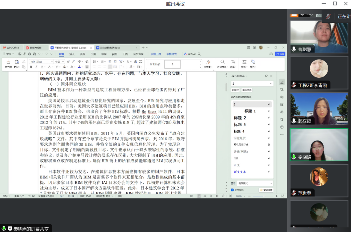
Task: Click the Find and Replace magnifier icon
Action: click(x=222, y=62)
